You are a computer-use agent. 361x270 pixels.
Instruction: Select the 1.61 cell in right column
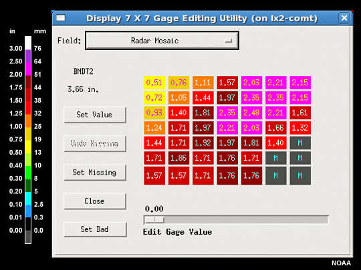tap(300, 113)
